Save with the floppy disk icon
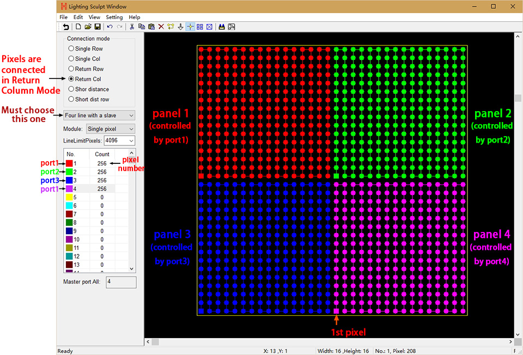This screenshot has width=523, height=355. pyautogui.click(x=98, y=27)
